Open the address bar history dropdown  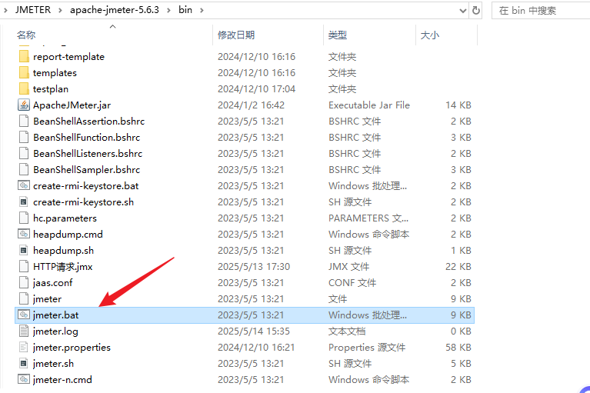pos(463,11)
